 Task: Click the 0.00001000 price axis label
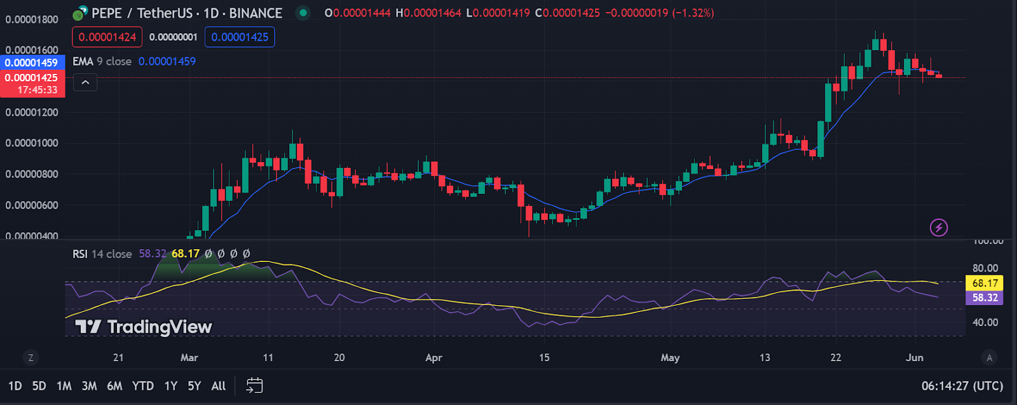point(32,143)
